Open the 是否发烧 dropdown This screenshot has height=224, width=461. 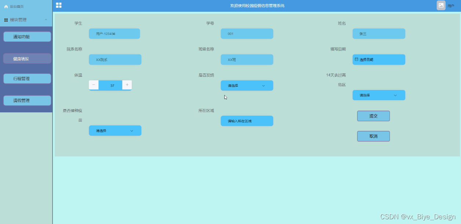click(x=247, y=86)
